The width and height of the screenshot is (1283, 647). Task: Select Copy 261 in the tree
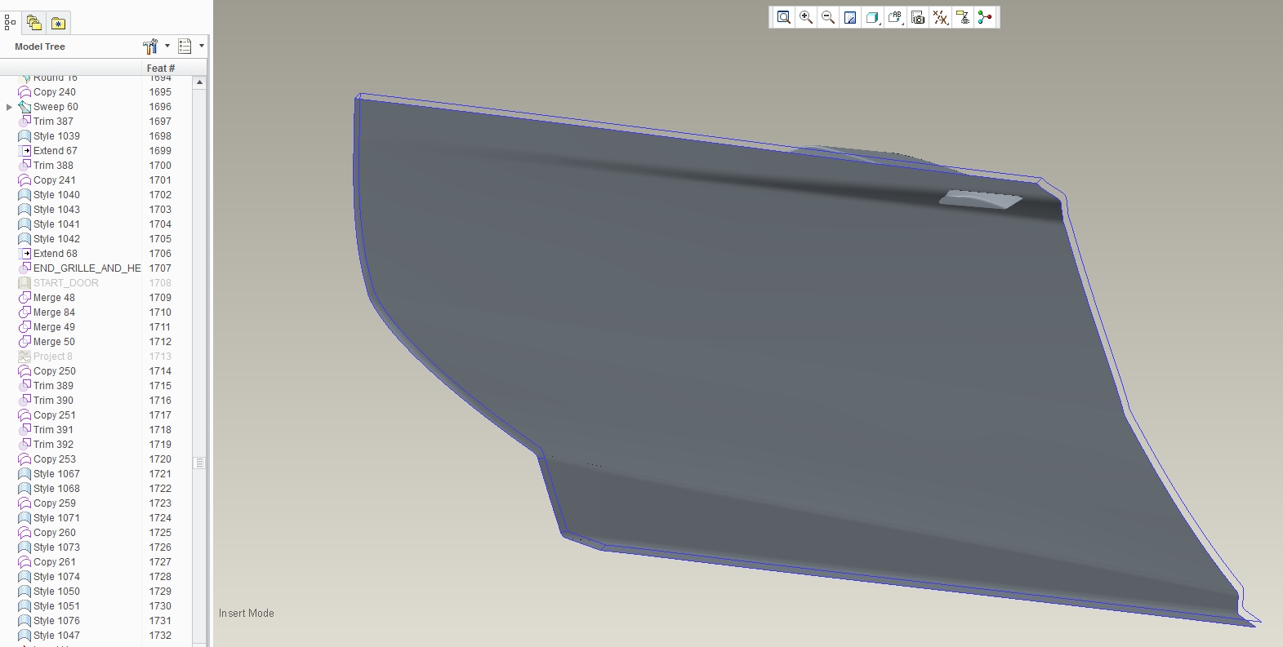click(55, 562)
